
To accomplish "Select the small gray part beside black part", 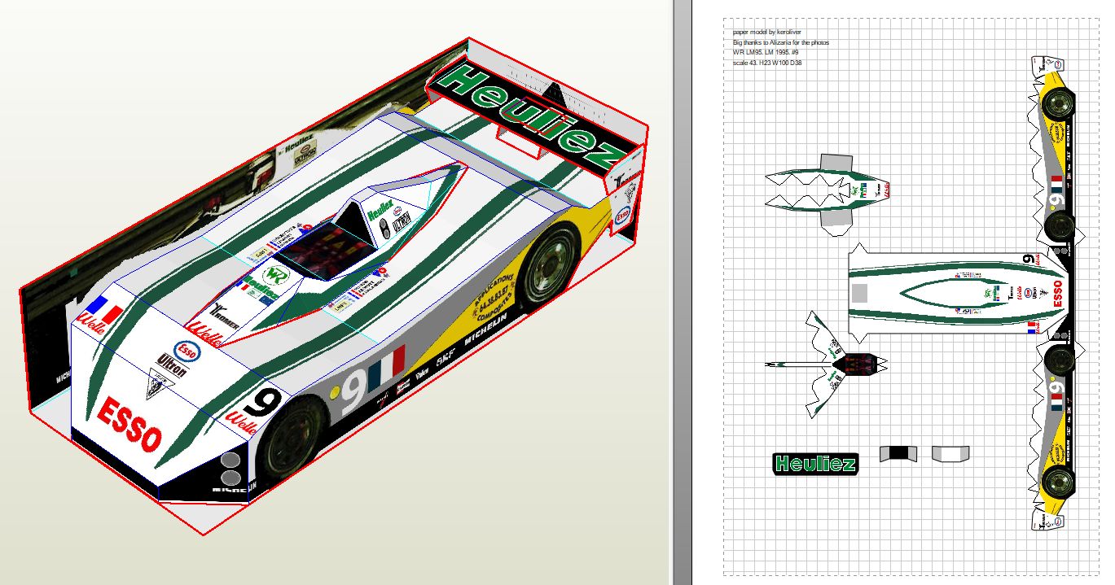I will (950, 453).
